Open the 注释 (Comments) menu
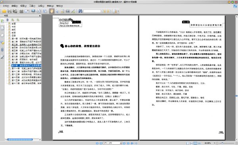 41,6
